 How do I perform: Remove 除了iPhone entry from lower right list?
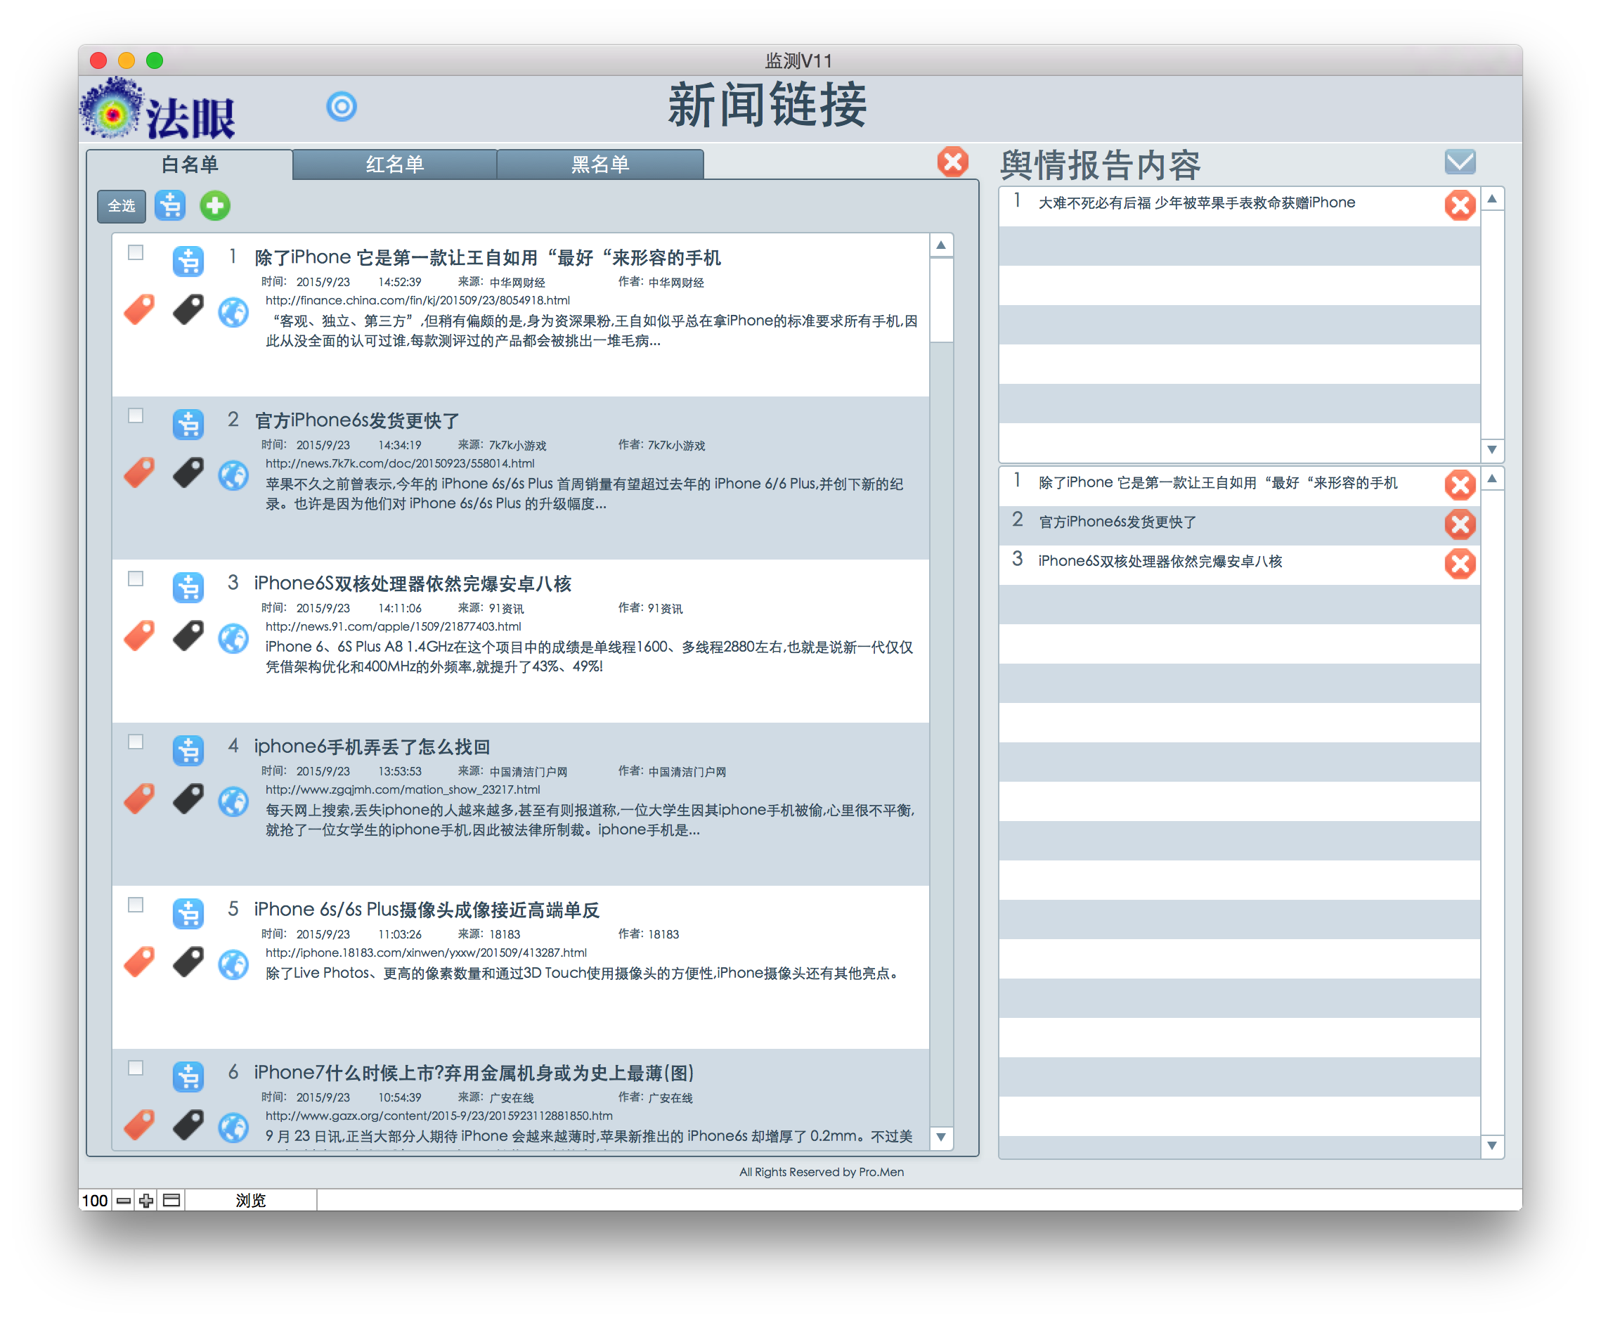point(1459,484)
